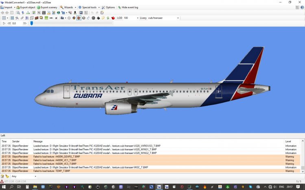Toggle the brown brick texture icon
Screen dimensions: 305x190
(37, 18)
